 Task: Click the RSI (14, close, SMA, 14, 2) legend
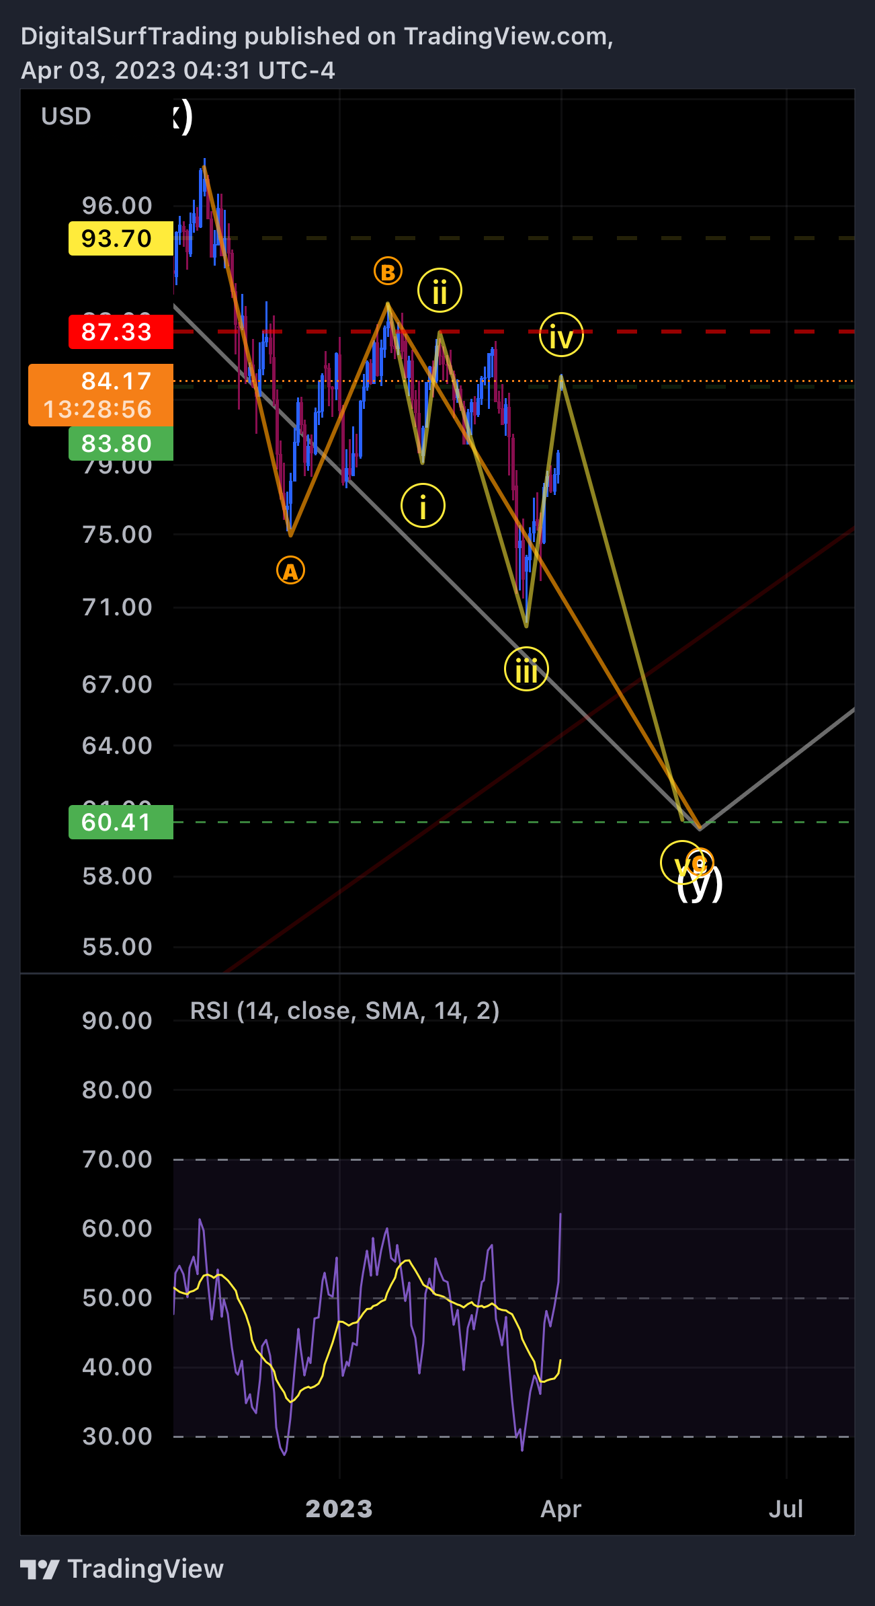coord(345,1010)
